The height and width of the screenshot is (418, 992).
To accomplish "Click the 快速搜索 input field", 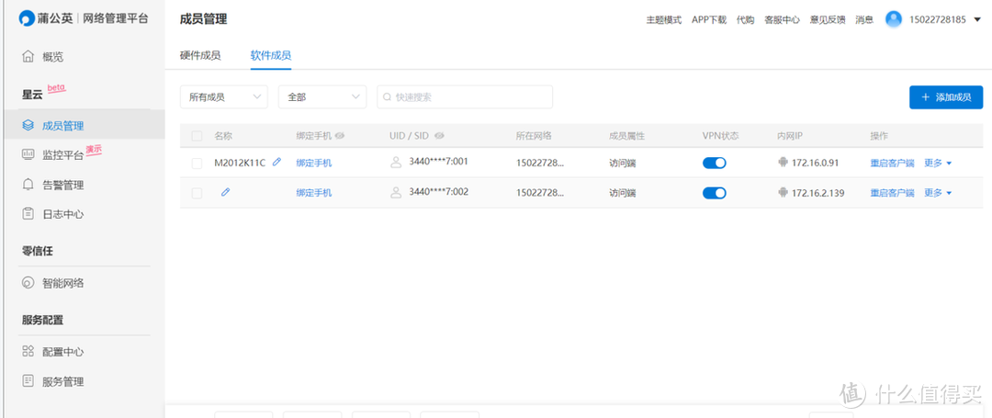I will coord(465,96).
